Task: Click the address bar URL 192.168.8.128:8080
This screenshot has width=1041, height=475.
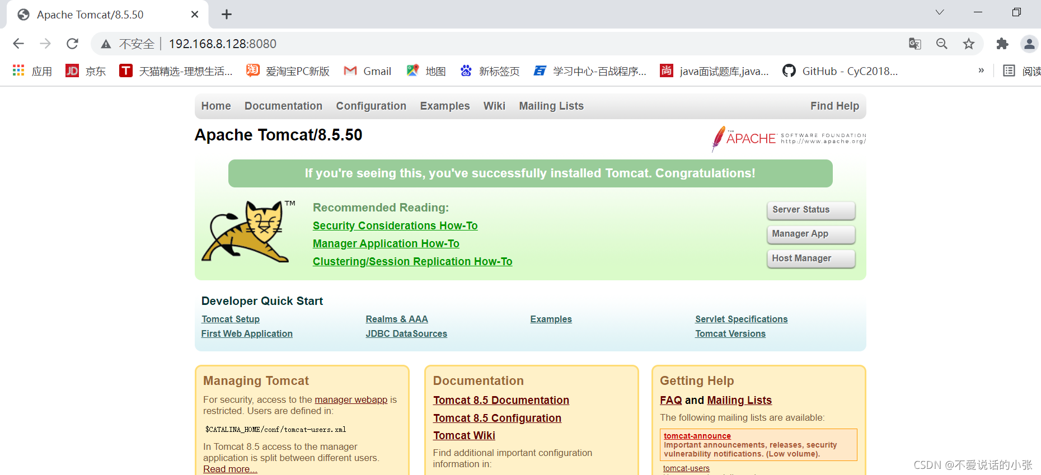Action: click(x=223, y=44)
